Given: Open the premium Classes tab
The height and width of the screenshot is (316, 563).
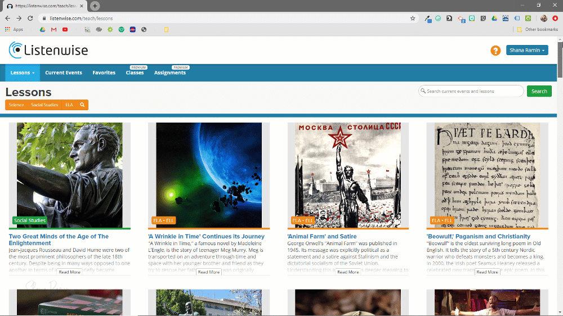Looking at the screenshot, I should (135, 73).
